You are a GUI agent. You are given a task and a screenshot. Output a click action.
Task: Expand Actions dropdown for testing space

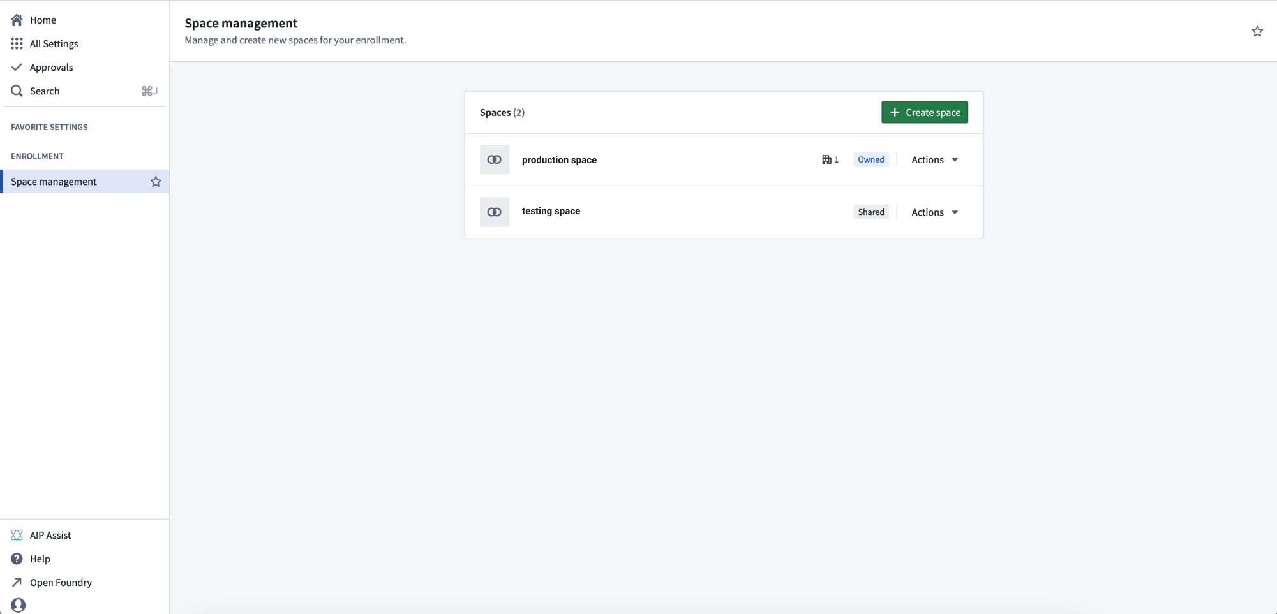pos(935,212)
